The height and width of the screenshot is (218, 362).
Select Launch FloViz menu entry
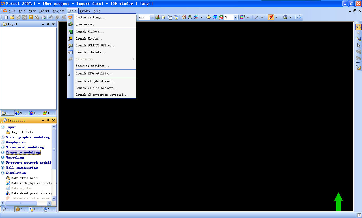click(102, 39)
